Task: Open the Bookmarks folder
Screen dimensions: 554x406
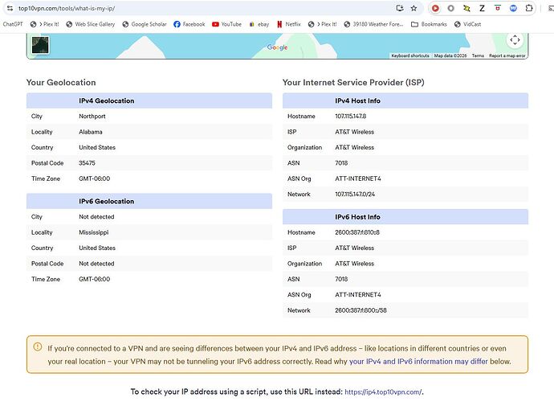Action: [x=429, y=24]
